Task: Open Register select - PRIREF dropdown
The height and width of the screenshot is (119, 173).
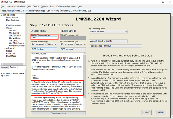Action: pos(115,46)
